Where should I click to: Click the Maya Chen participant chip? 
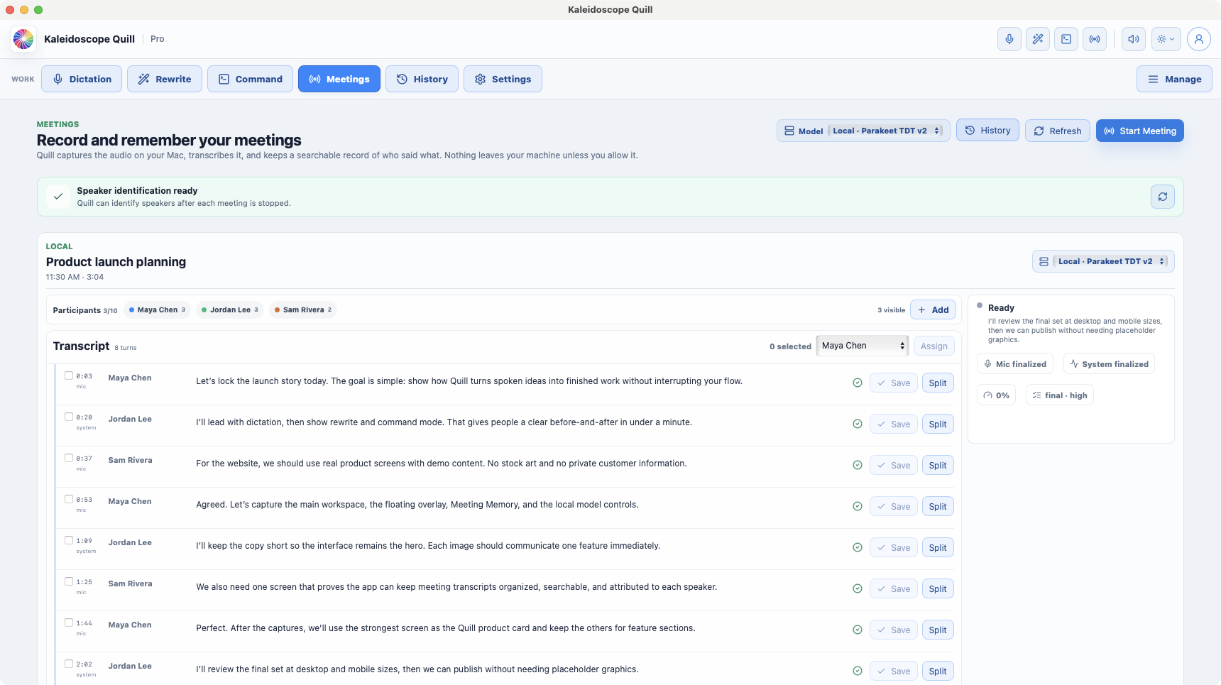(157, 309)
